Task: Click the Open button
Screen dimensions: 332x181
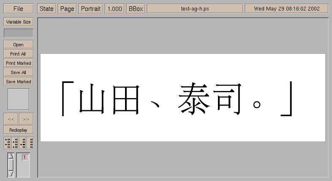Action: tap(19, 45)
